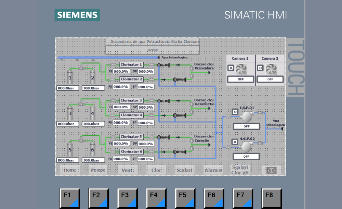
Task: Click the Home screen title field
Action: (153, 50)
